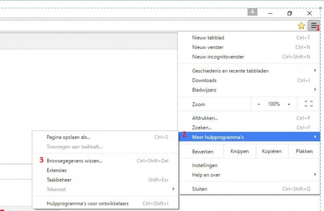The width and height of the screenshot is (324, 211).
Task: Click the user profile icon in title bar
Action: click(252, 12)
